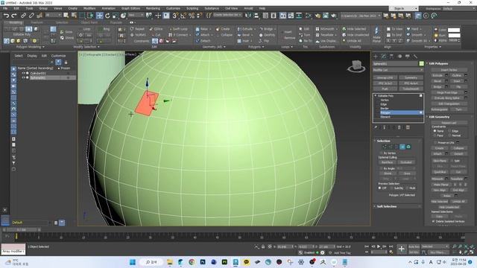Viewport: 477px width, 268px height.
Task: Enable the Preserve UVs checkbox
Action: coord(435,142)
